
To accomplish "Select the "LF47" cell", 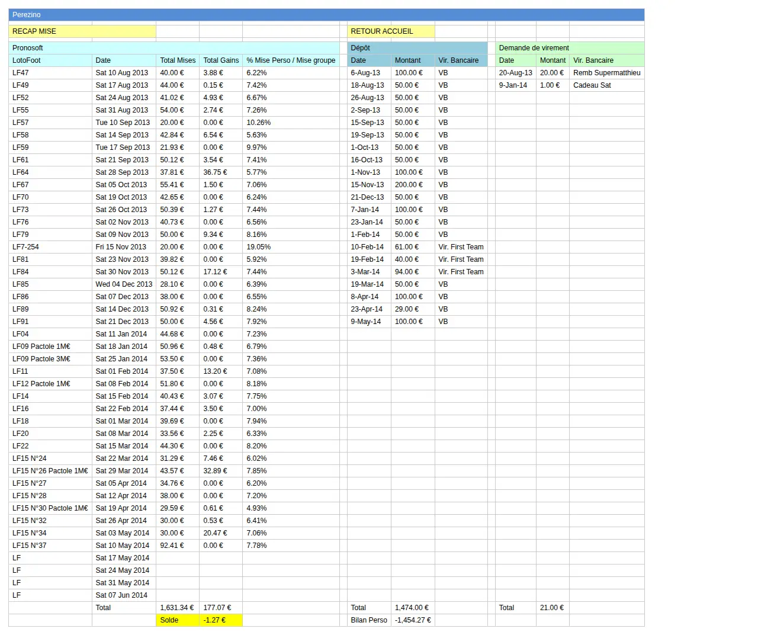I will coord(50,73).
